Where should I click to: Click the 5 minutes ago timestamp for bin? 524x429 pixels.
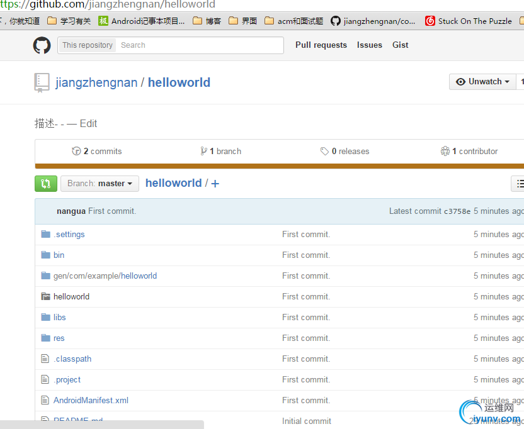(499, 255)
